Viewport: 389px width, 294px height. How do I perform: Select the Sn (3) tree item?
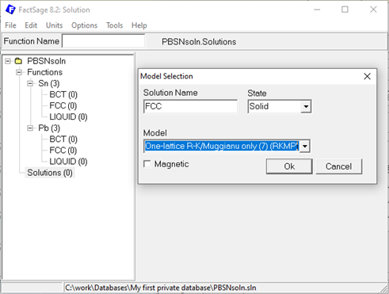[x=49, y=83]
